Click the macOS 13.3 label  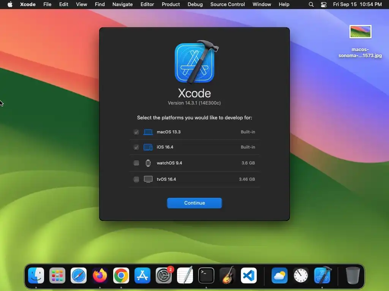point(169,132)
